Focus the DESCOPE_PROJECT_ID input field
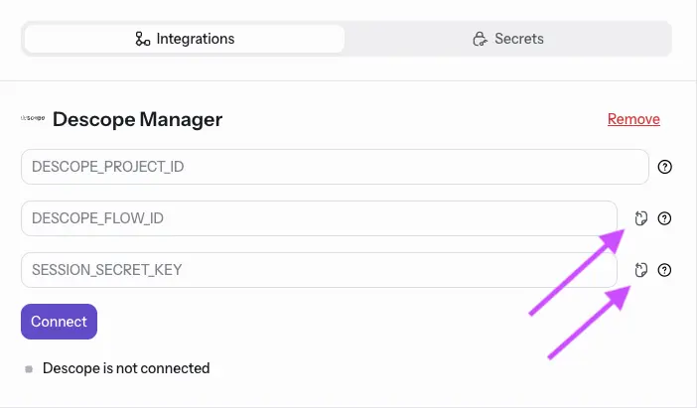Screen dimensions: 697x408 [x=334, y=167]
